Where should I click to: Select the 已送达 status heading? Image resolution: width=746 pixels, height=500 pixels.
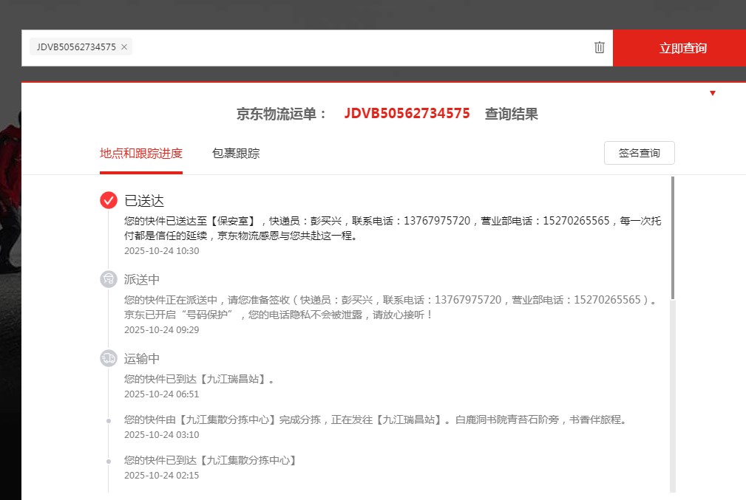click(143, 201)
